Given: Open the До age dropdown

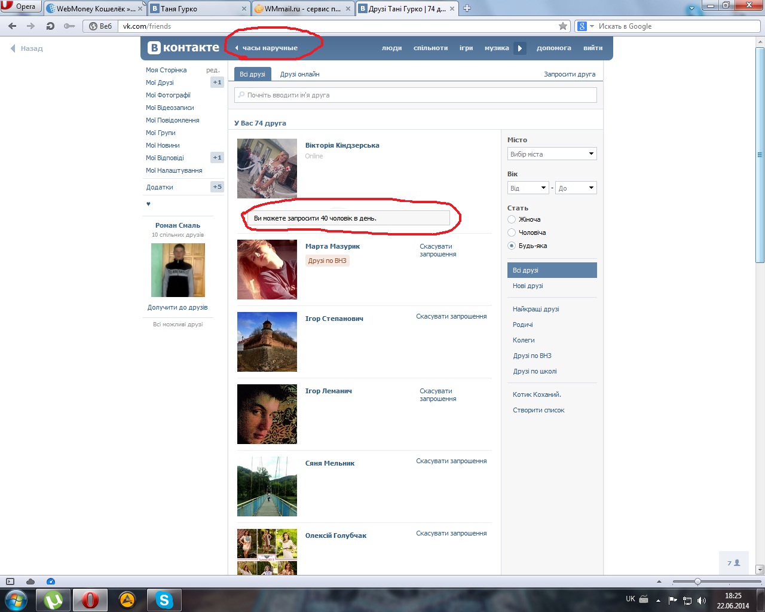Looking at the screenshot, I should coord(576,188).
